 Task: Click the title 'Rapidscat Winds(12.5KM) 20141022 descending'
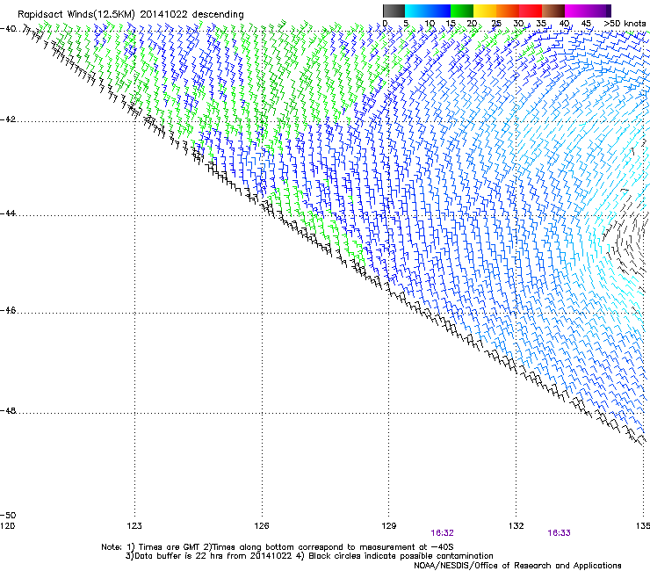131,14
